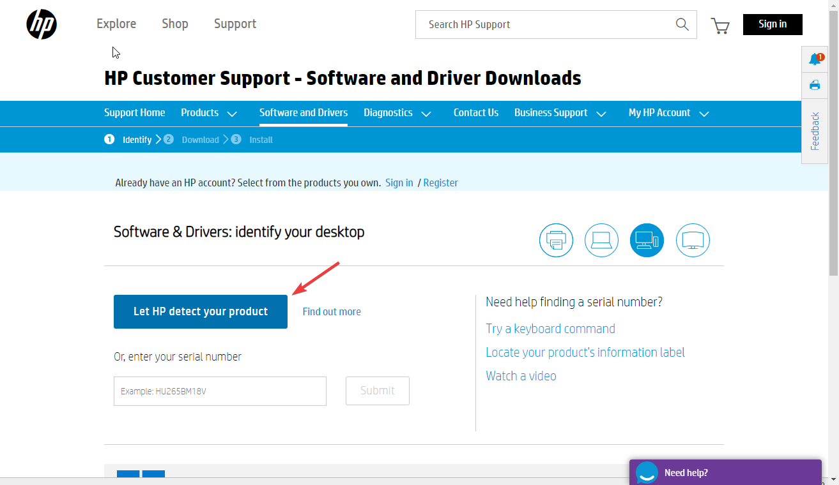Click the search magnifier icon

(x=682, y=24)
